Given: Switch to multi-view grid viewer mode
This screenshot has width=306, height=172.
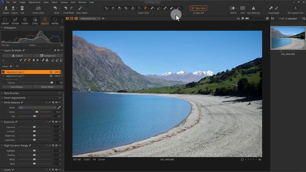Looking at the screenshot, I should click(x=67, y=19).
